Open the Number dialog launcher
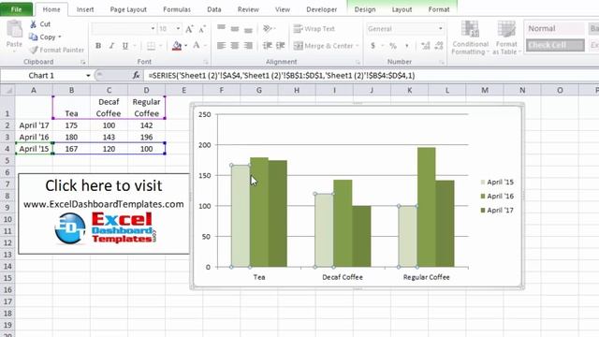Screen dimensions: 599x337 click(x=441, y=62)
